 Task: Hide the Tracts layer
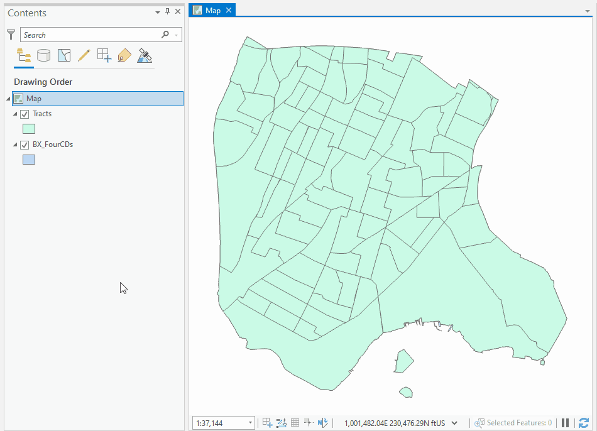click(26, 114)
